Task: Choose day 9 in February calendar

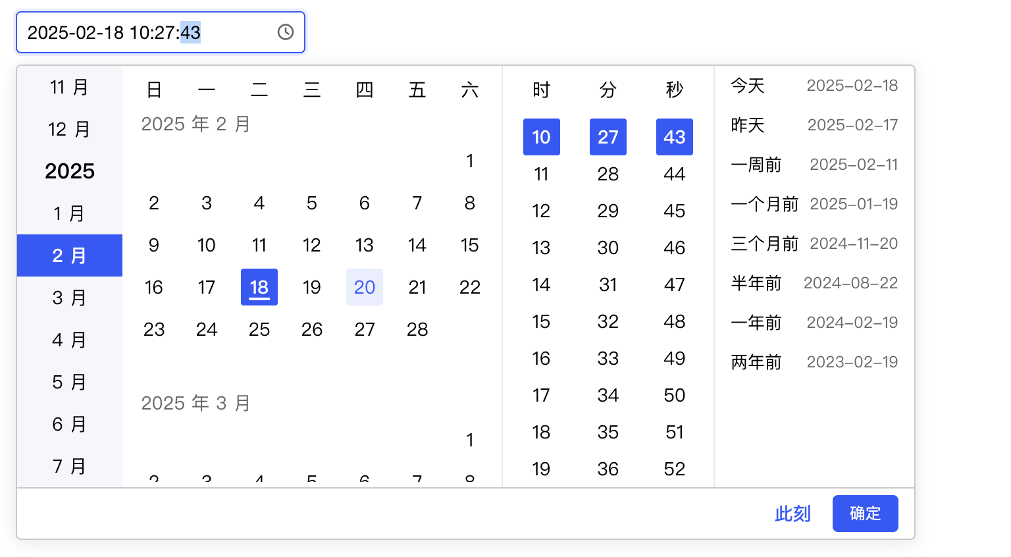Action: click(154, 245)
